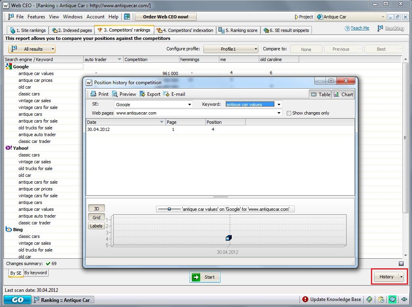Click the W icon in Position history dialog title
Viewport: 412px width, 307px height.
pyautogui.click(x=89, y=83)
